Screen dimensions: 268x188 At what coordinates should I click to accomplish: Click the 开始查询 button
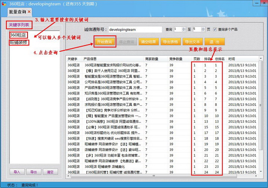[105, 42]
